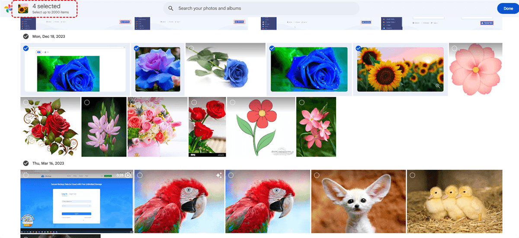Click 'Mon, Dec 18, 2023' date label
Viewport: 519px width, 238px height.
pyautogui.click(x=48, y=37)
